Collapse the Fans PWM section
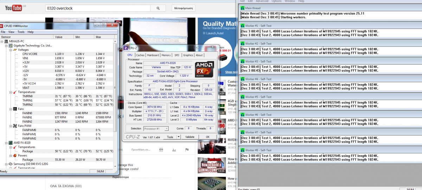Screen dimensions: 422x190 click(11, 126)
